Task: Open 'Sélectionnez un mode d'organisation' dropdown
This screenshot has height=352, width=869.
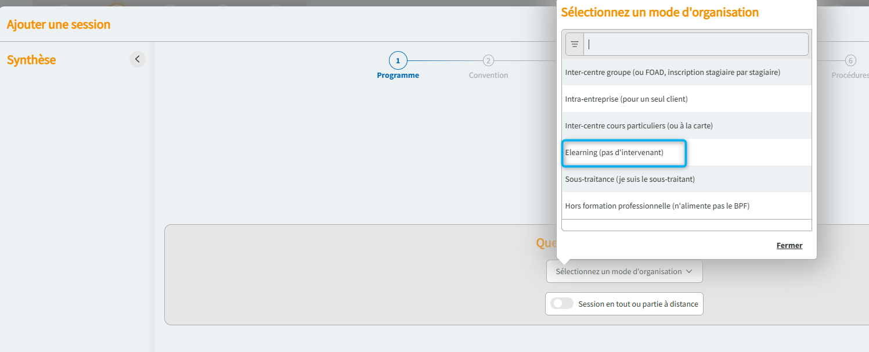Action: pos(619,271)
